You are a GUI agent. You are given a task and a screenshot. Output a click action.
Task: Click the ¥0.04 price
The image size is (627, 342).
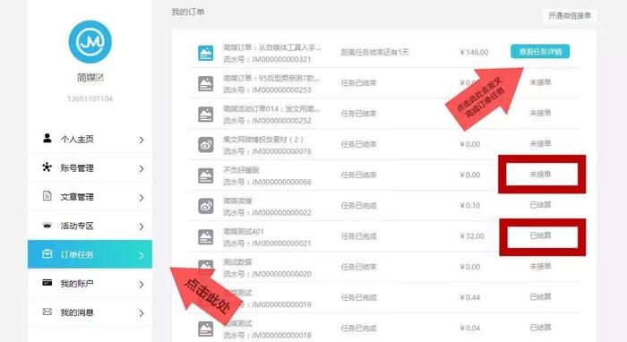(x=470, y=328)
